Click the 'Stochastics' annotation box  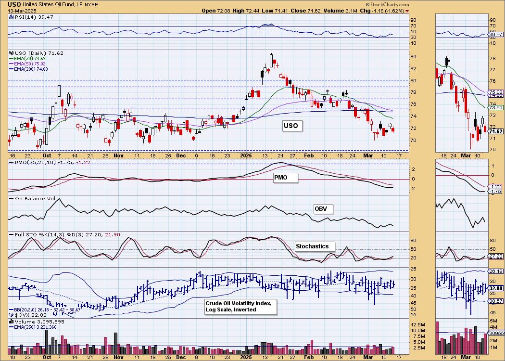pyautogui.click(x=315, y=246)
